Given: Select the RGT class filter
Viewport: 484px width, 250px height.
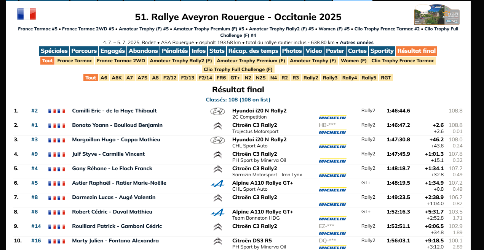Looking at the screenshot, I should [386, 78].
